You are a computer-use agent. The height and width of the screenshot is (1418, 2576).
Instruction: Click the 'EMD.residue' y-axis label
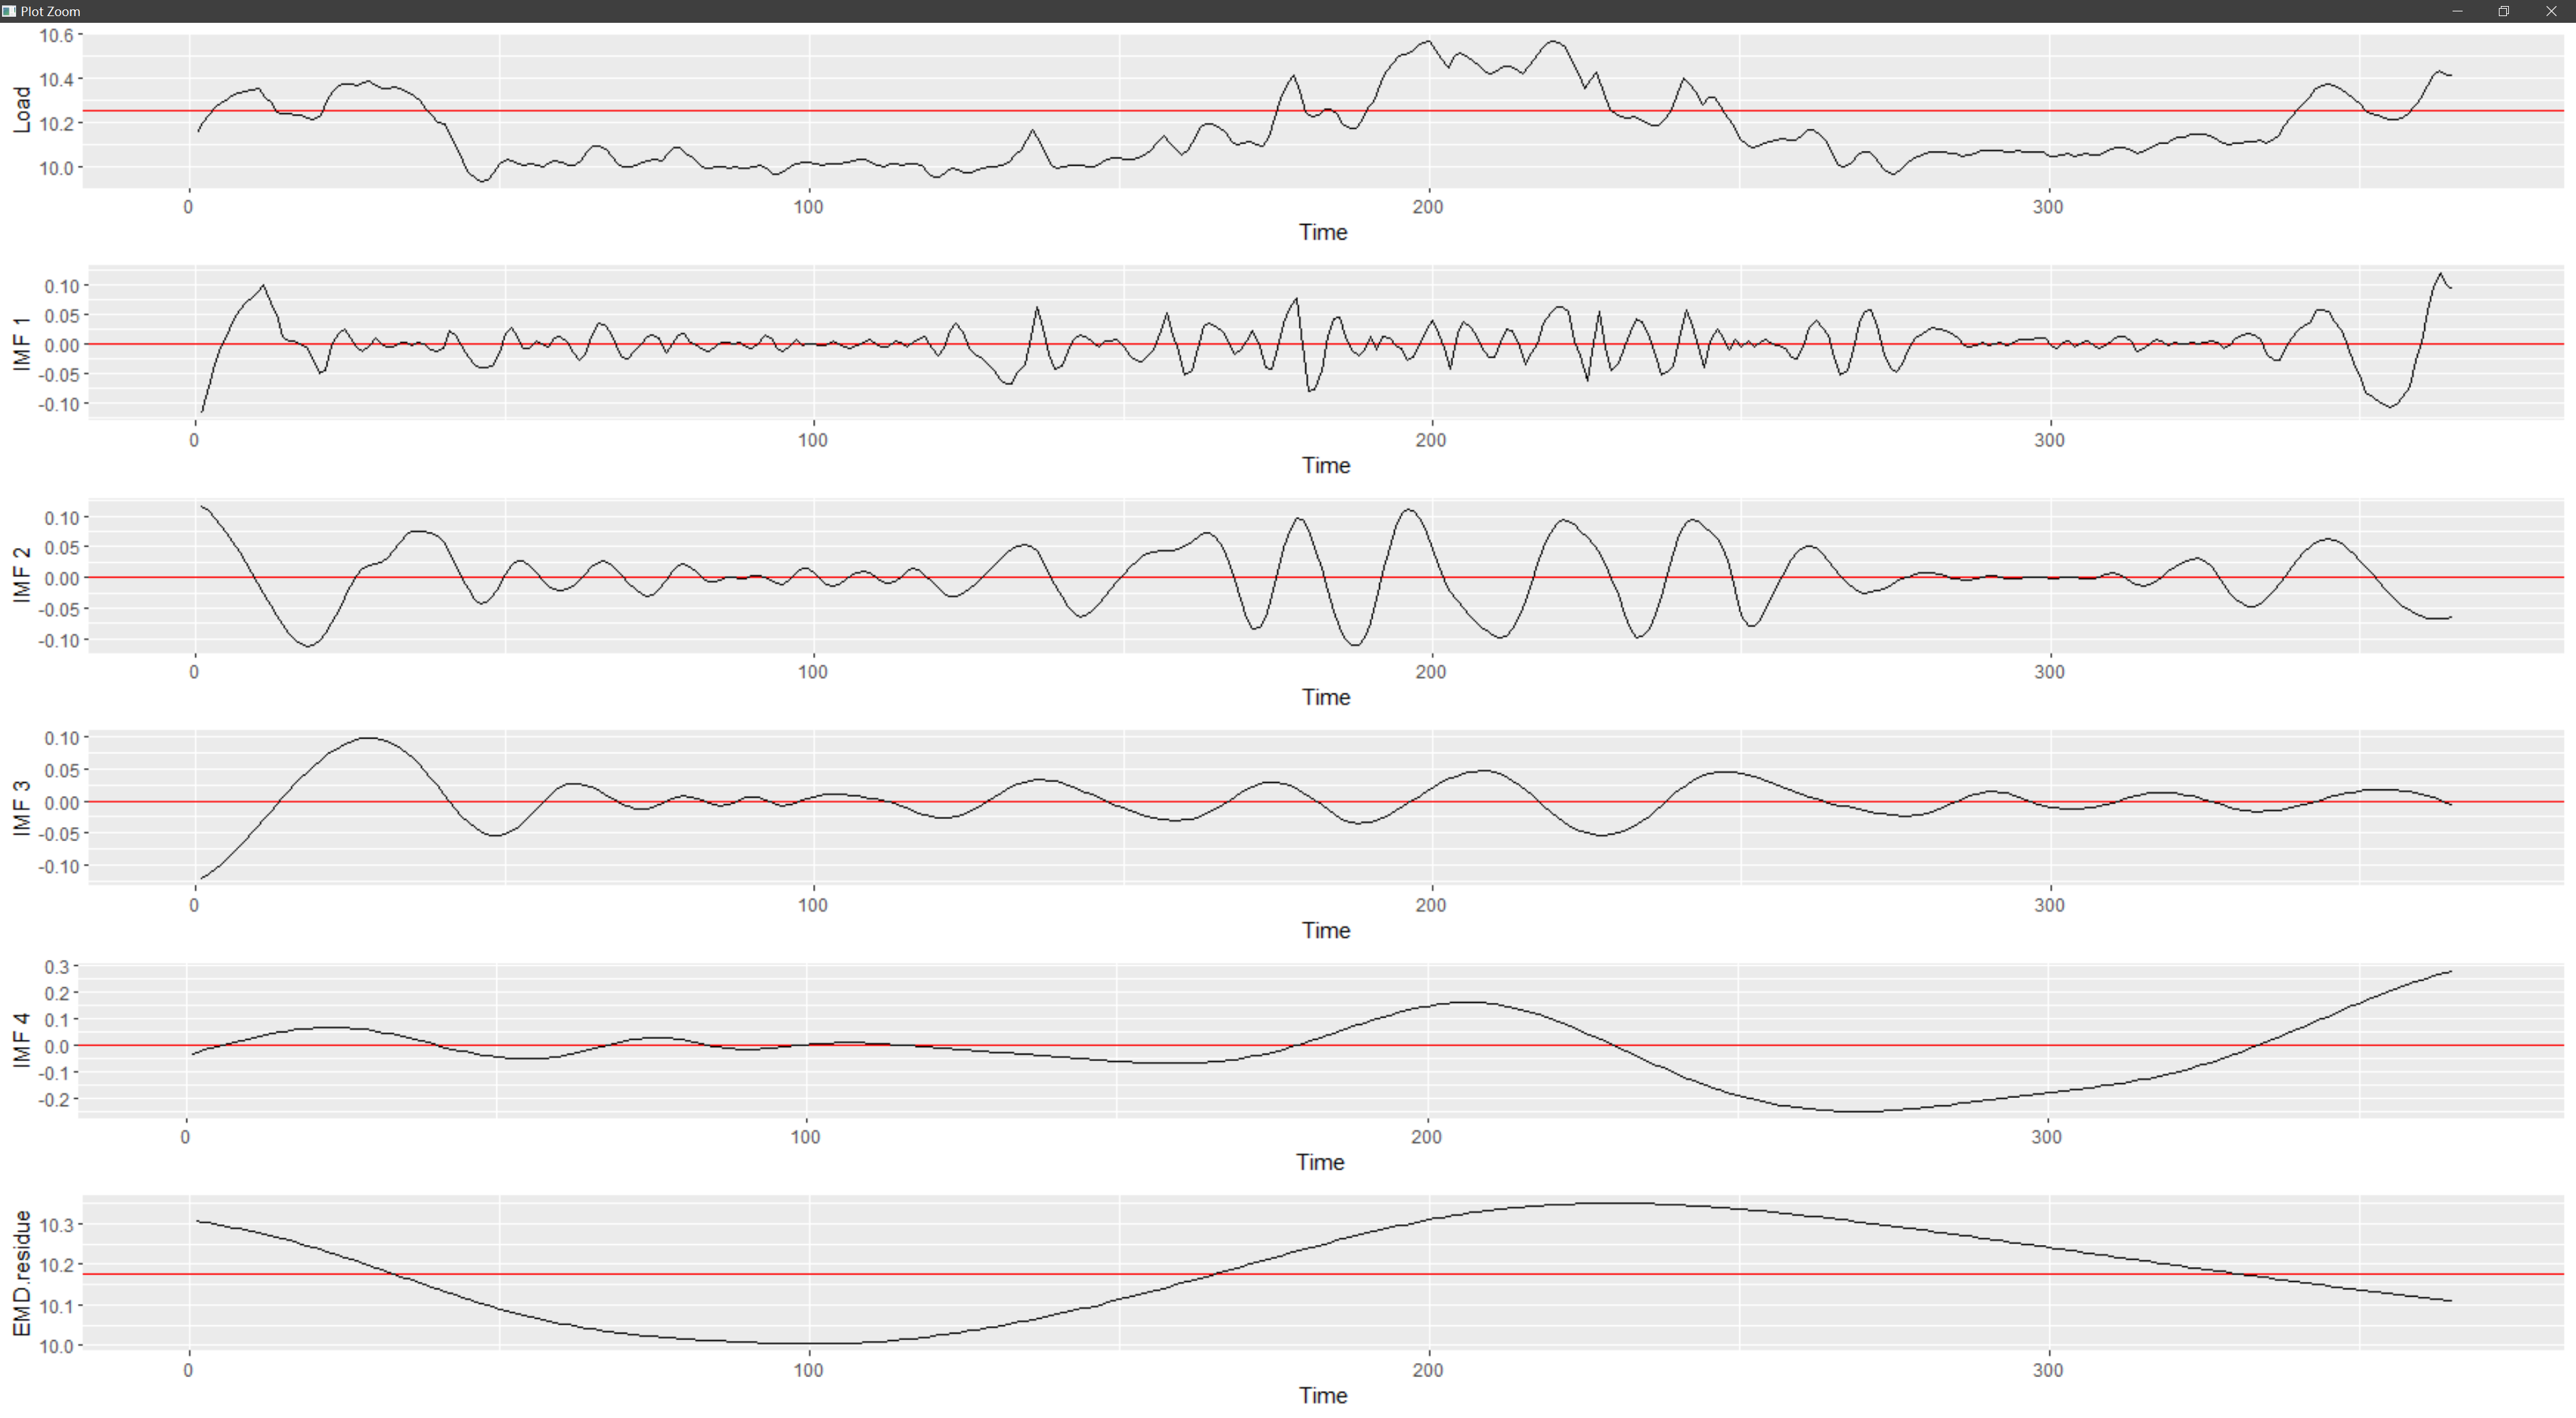click(21, 1273)
